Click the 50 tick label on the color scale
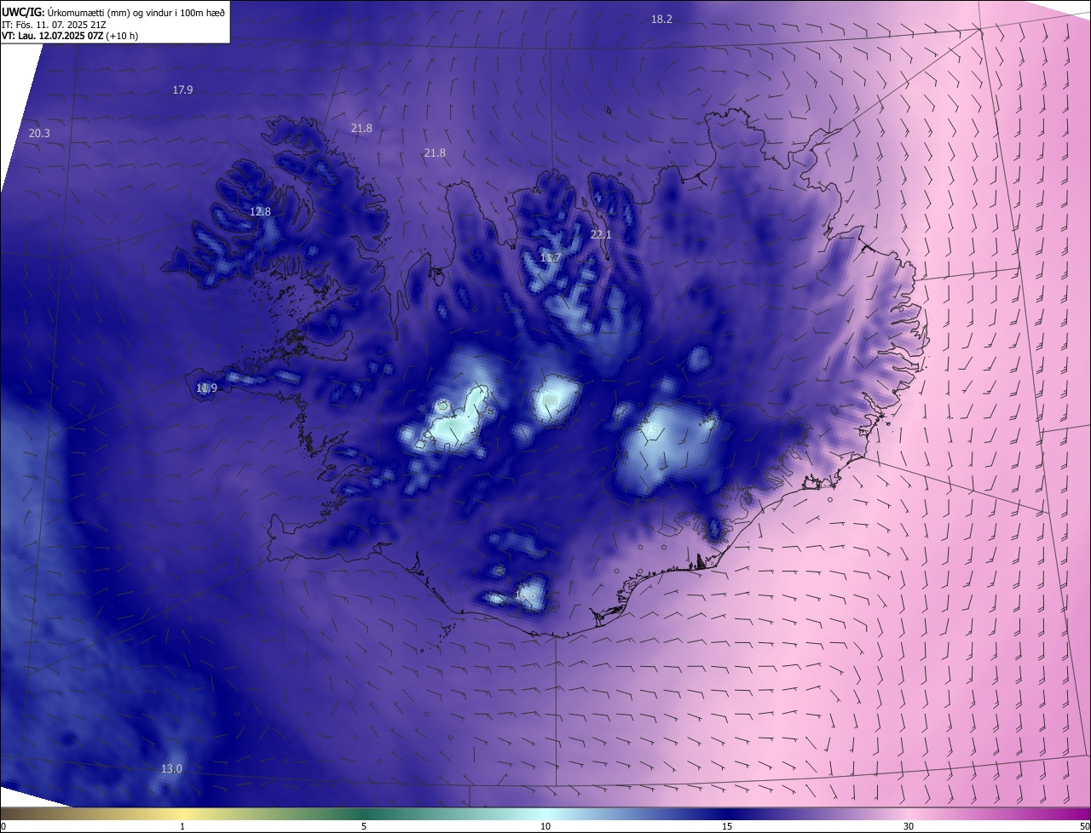 coord(1084,826)
